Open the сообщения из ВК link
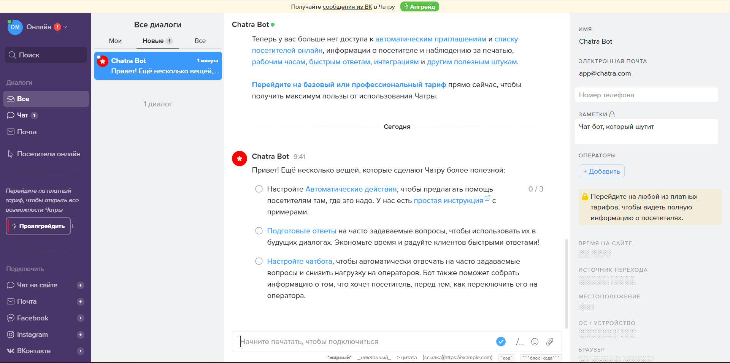Viewport: 730px width, 363px height. click(347, 6)
